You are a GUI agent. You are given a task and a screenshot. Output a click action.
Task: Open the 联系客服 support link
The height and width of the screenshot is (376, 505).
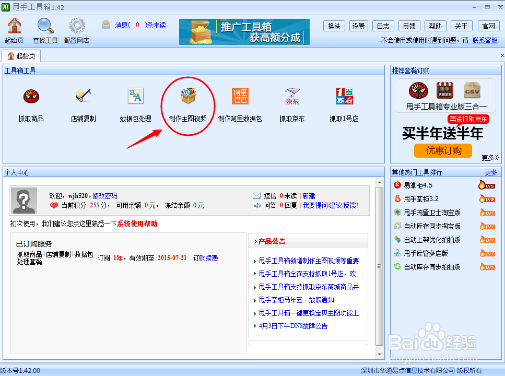485,40
